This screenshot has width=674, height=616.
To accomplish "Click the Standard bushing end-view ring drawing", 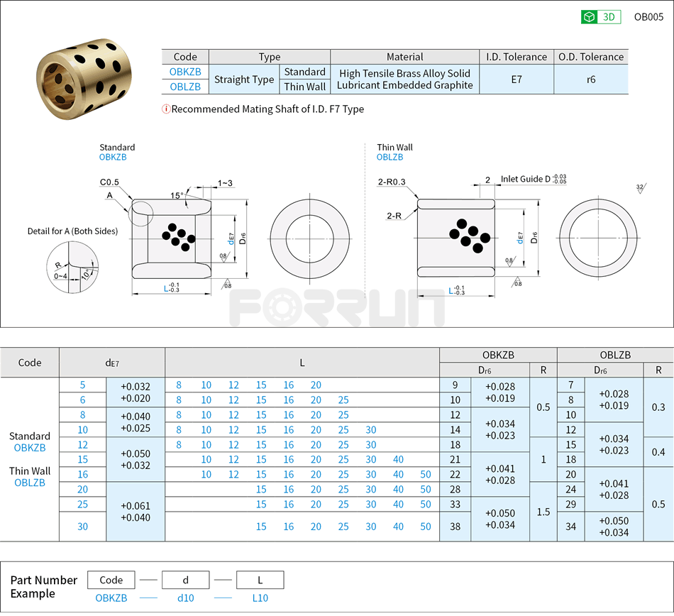I will (310, 239).
